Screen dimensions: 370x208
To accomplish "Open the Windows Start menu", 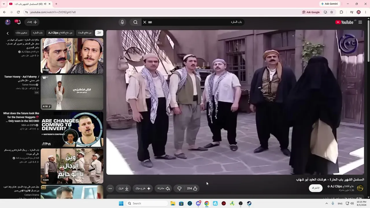I will pyautogui.click(x=121, y=203).
